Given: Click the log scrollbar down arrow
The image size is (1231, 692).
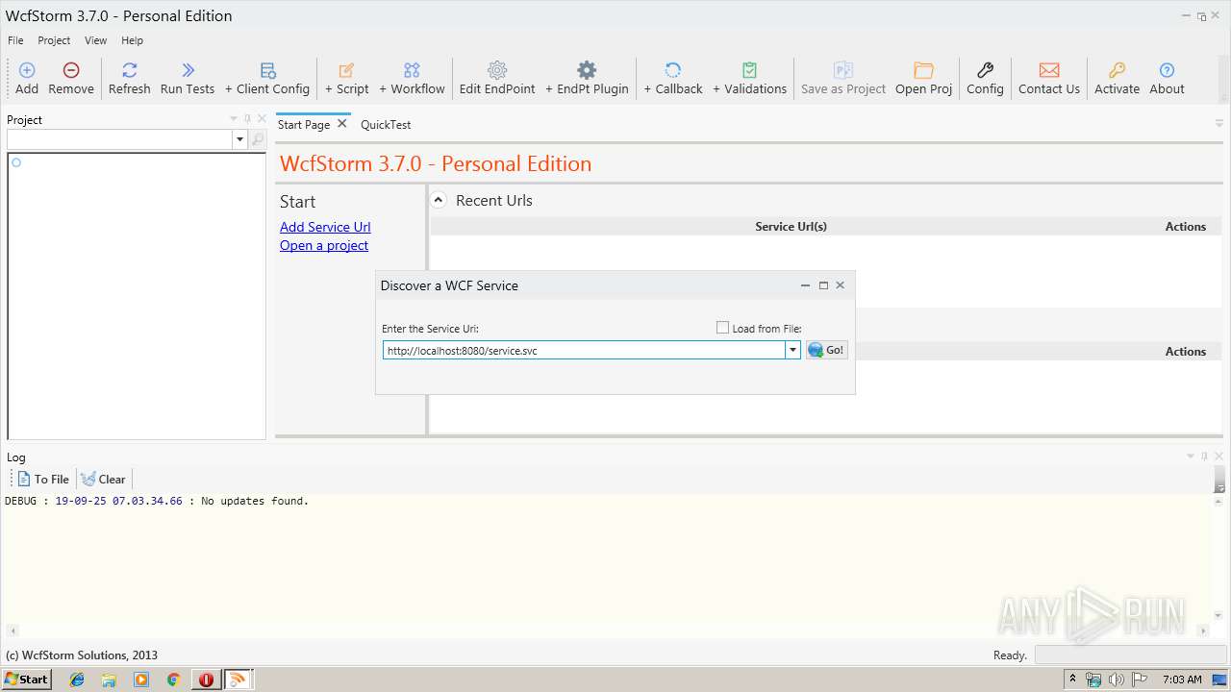Looking at the screenshot, I should coord(1219,615).
